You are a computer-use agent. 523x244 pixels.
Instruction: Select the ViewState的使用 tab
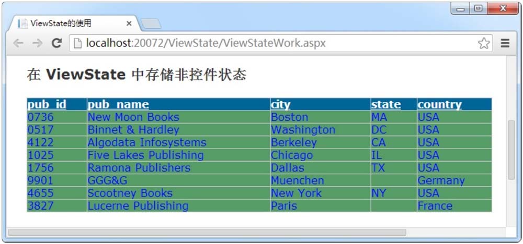pyautogui.click(x=75, y=23)
